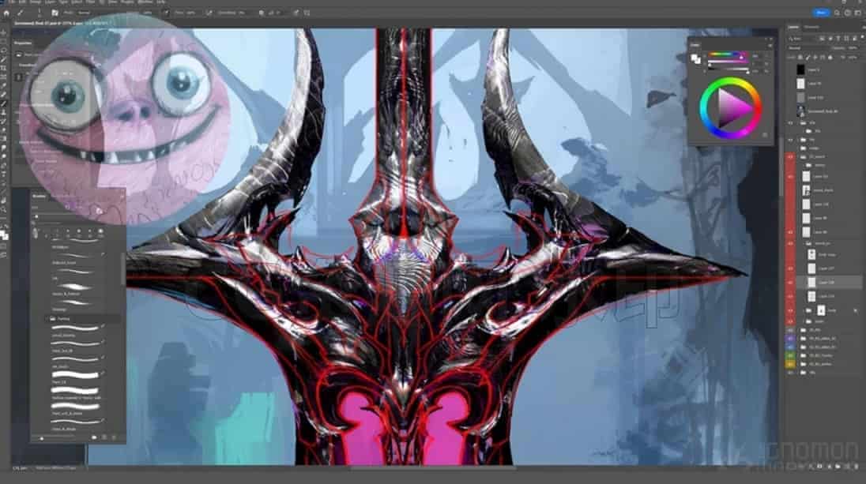Select the Hand tool
This screenshot has height=484, width=866.
(x=4, y=201)
